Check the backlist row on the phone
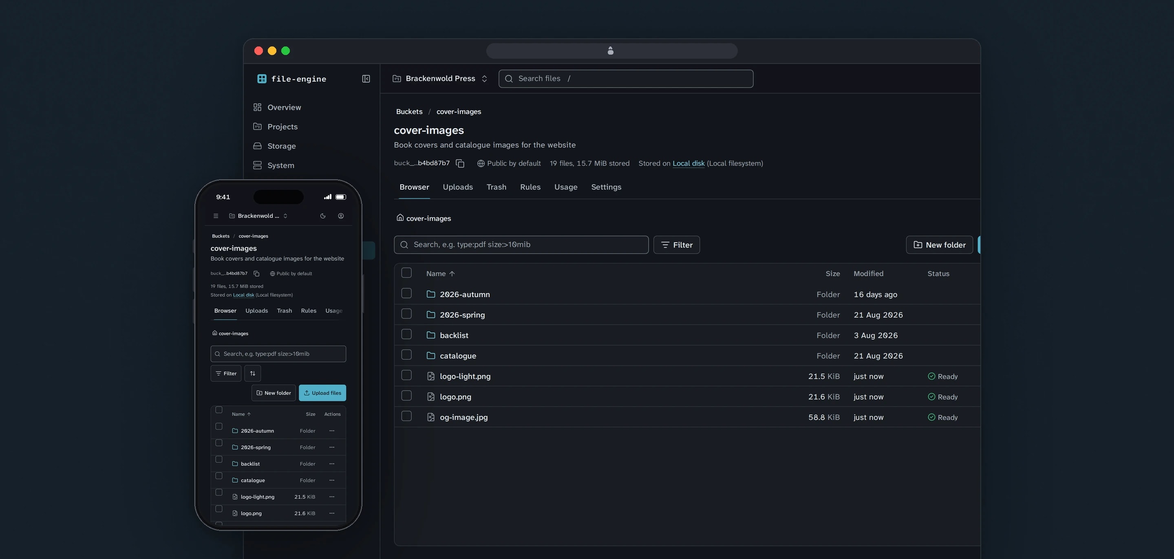Viewport: 1174px width, 559px height. click(219, 459)
